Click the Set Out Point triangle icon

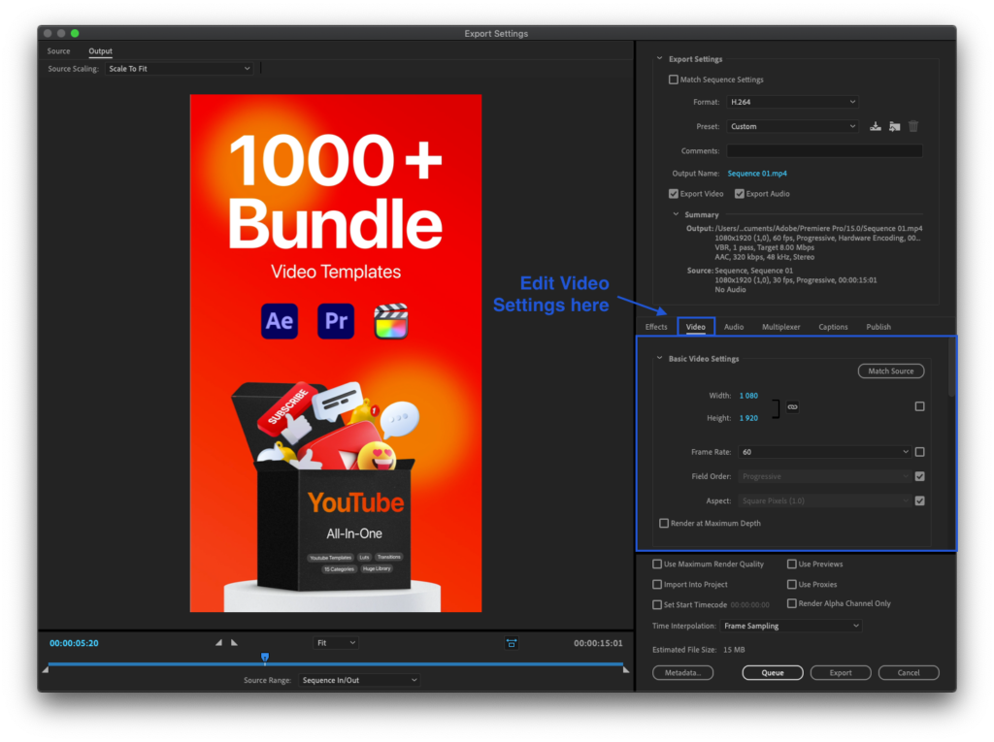tap(235, 642)
